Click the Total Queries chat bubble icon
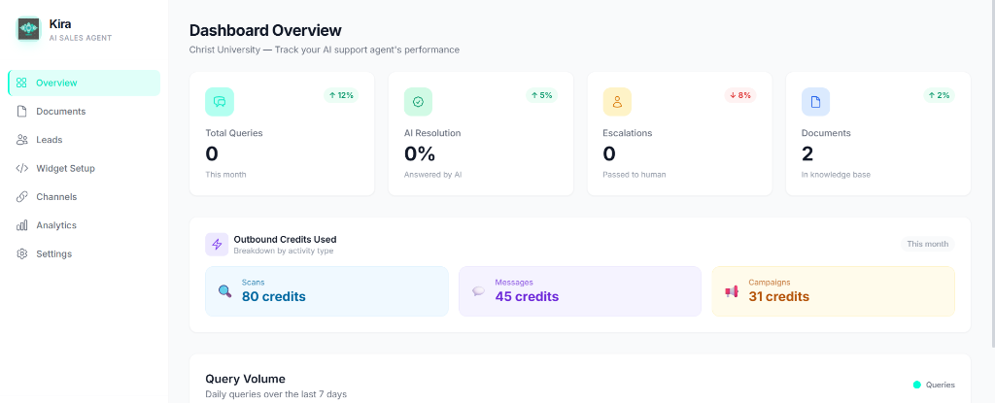Image resolution: width=995 pixels, height=403 pixels. point(220,102)
